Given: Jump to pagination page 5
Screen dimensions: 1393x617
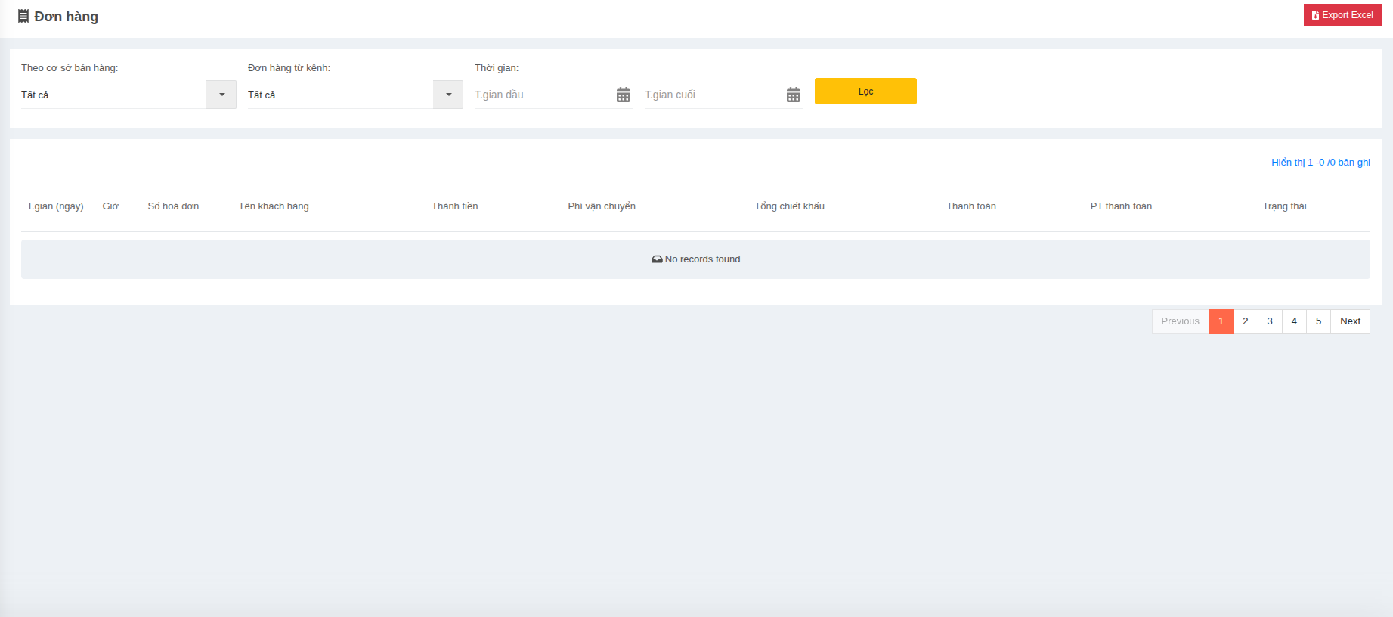Looking at the screenshot, I should (x=1318, y=321).
